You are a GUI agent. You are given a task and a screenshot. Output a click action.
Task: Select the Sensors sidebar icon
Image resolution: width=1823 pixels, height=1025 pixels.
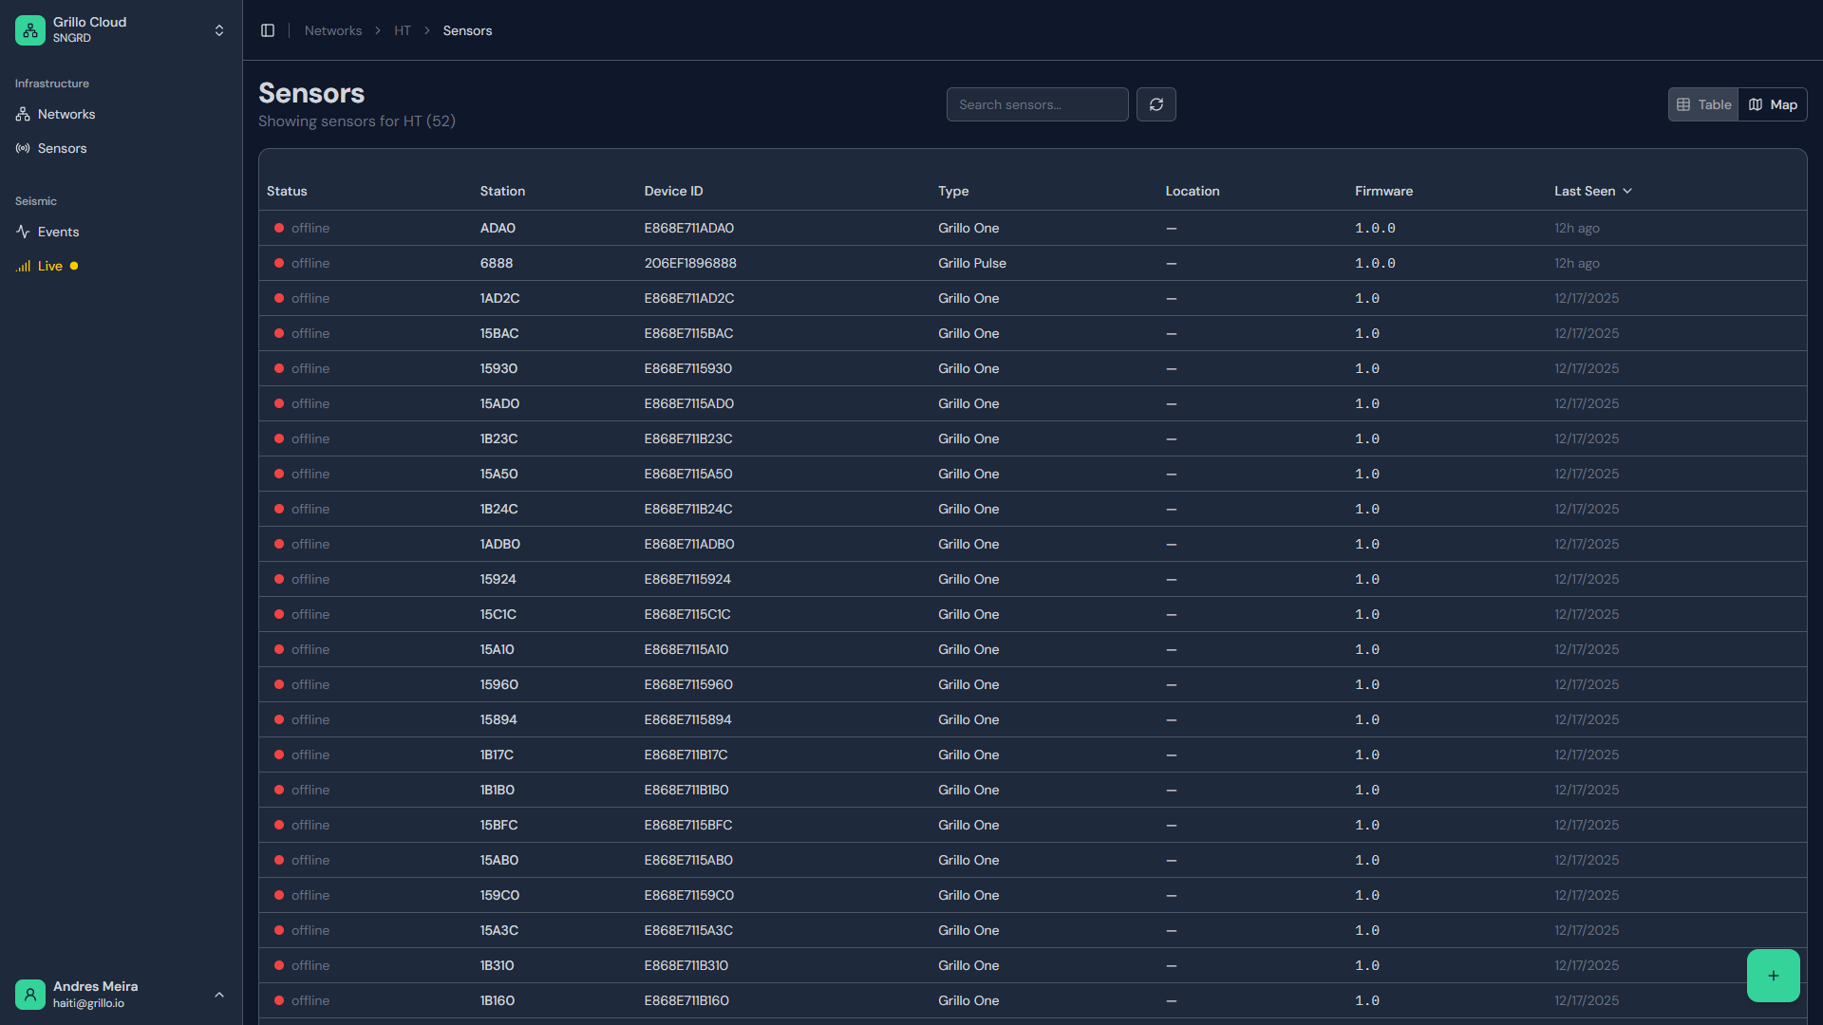pos(23,148)
